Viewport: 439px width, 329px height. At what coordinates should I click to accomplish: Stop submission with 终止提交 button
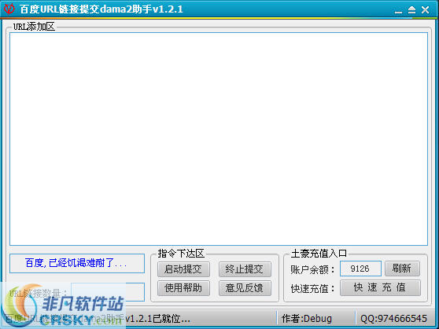click(x=245, y=269)
